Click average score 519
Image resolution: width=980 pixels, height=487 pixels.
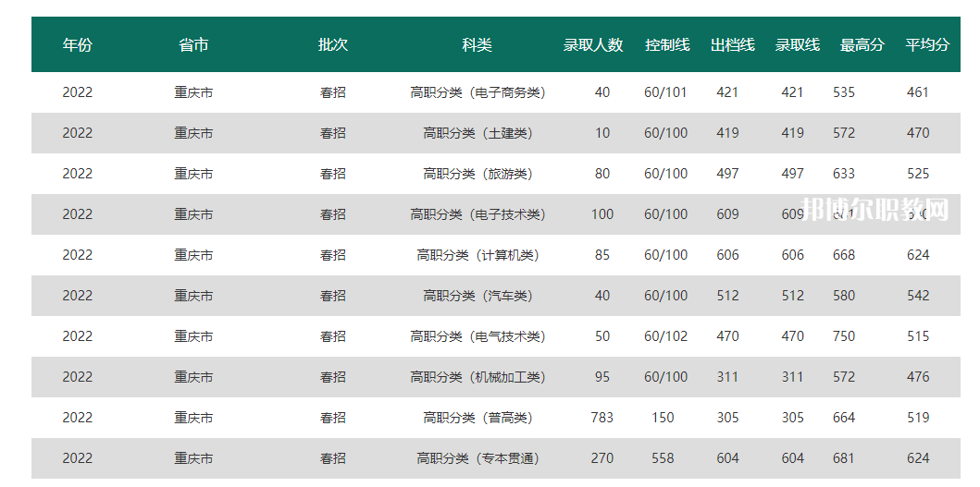[917, 417]
